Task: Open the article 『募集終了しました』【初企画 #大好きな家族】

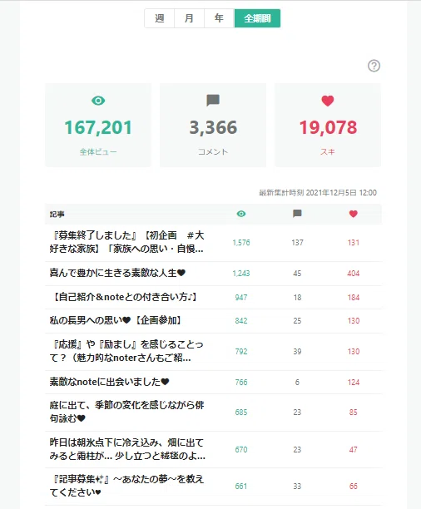Action: 126,242
